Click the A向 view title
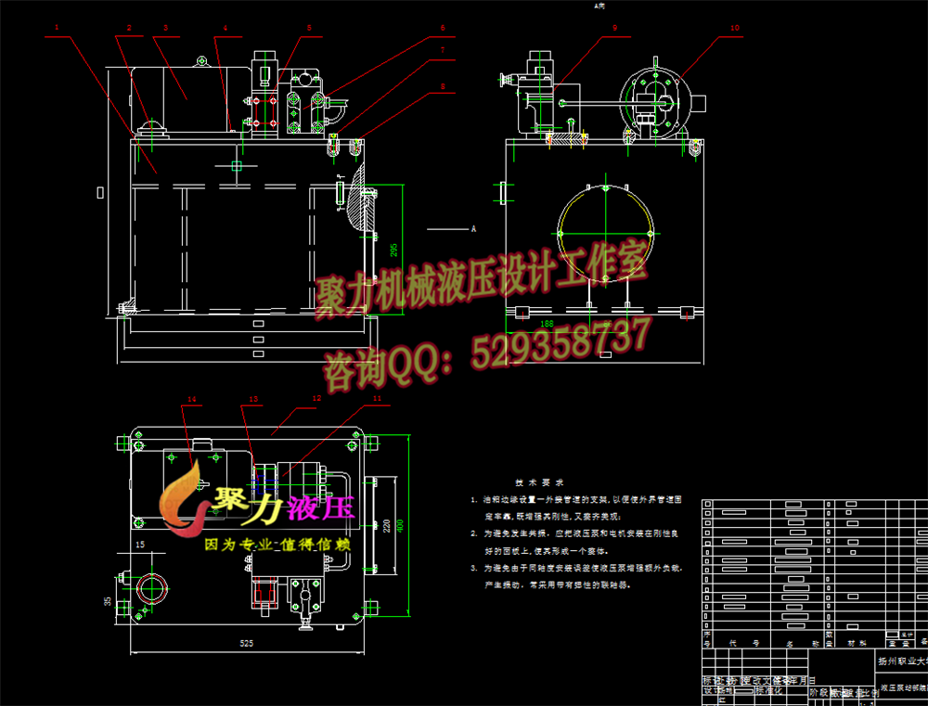 click(599, 6)
